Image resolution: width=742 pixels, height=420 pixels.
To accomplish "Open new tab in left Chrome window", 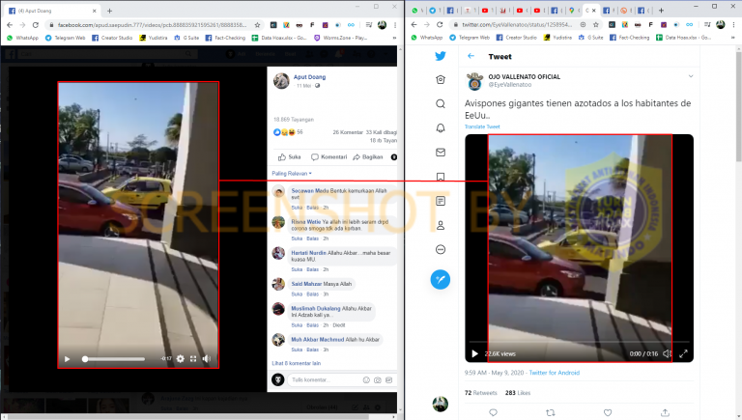I will pyautogui.click(x=109, y=11).
